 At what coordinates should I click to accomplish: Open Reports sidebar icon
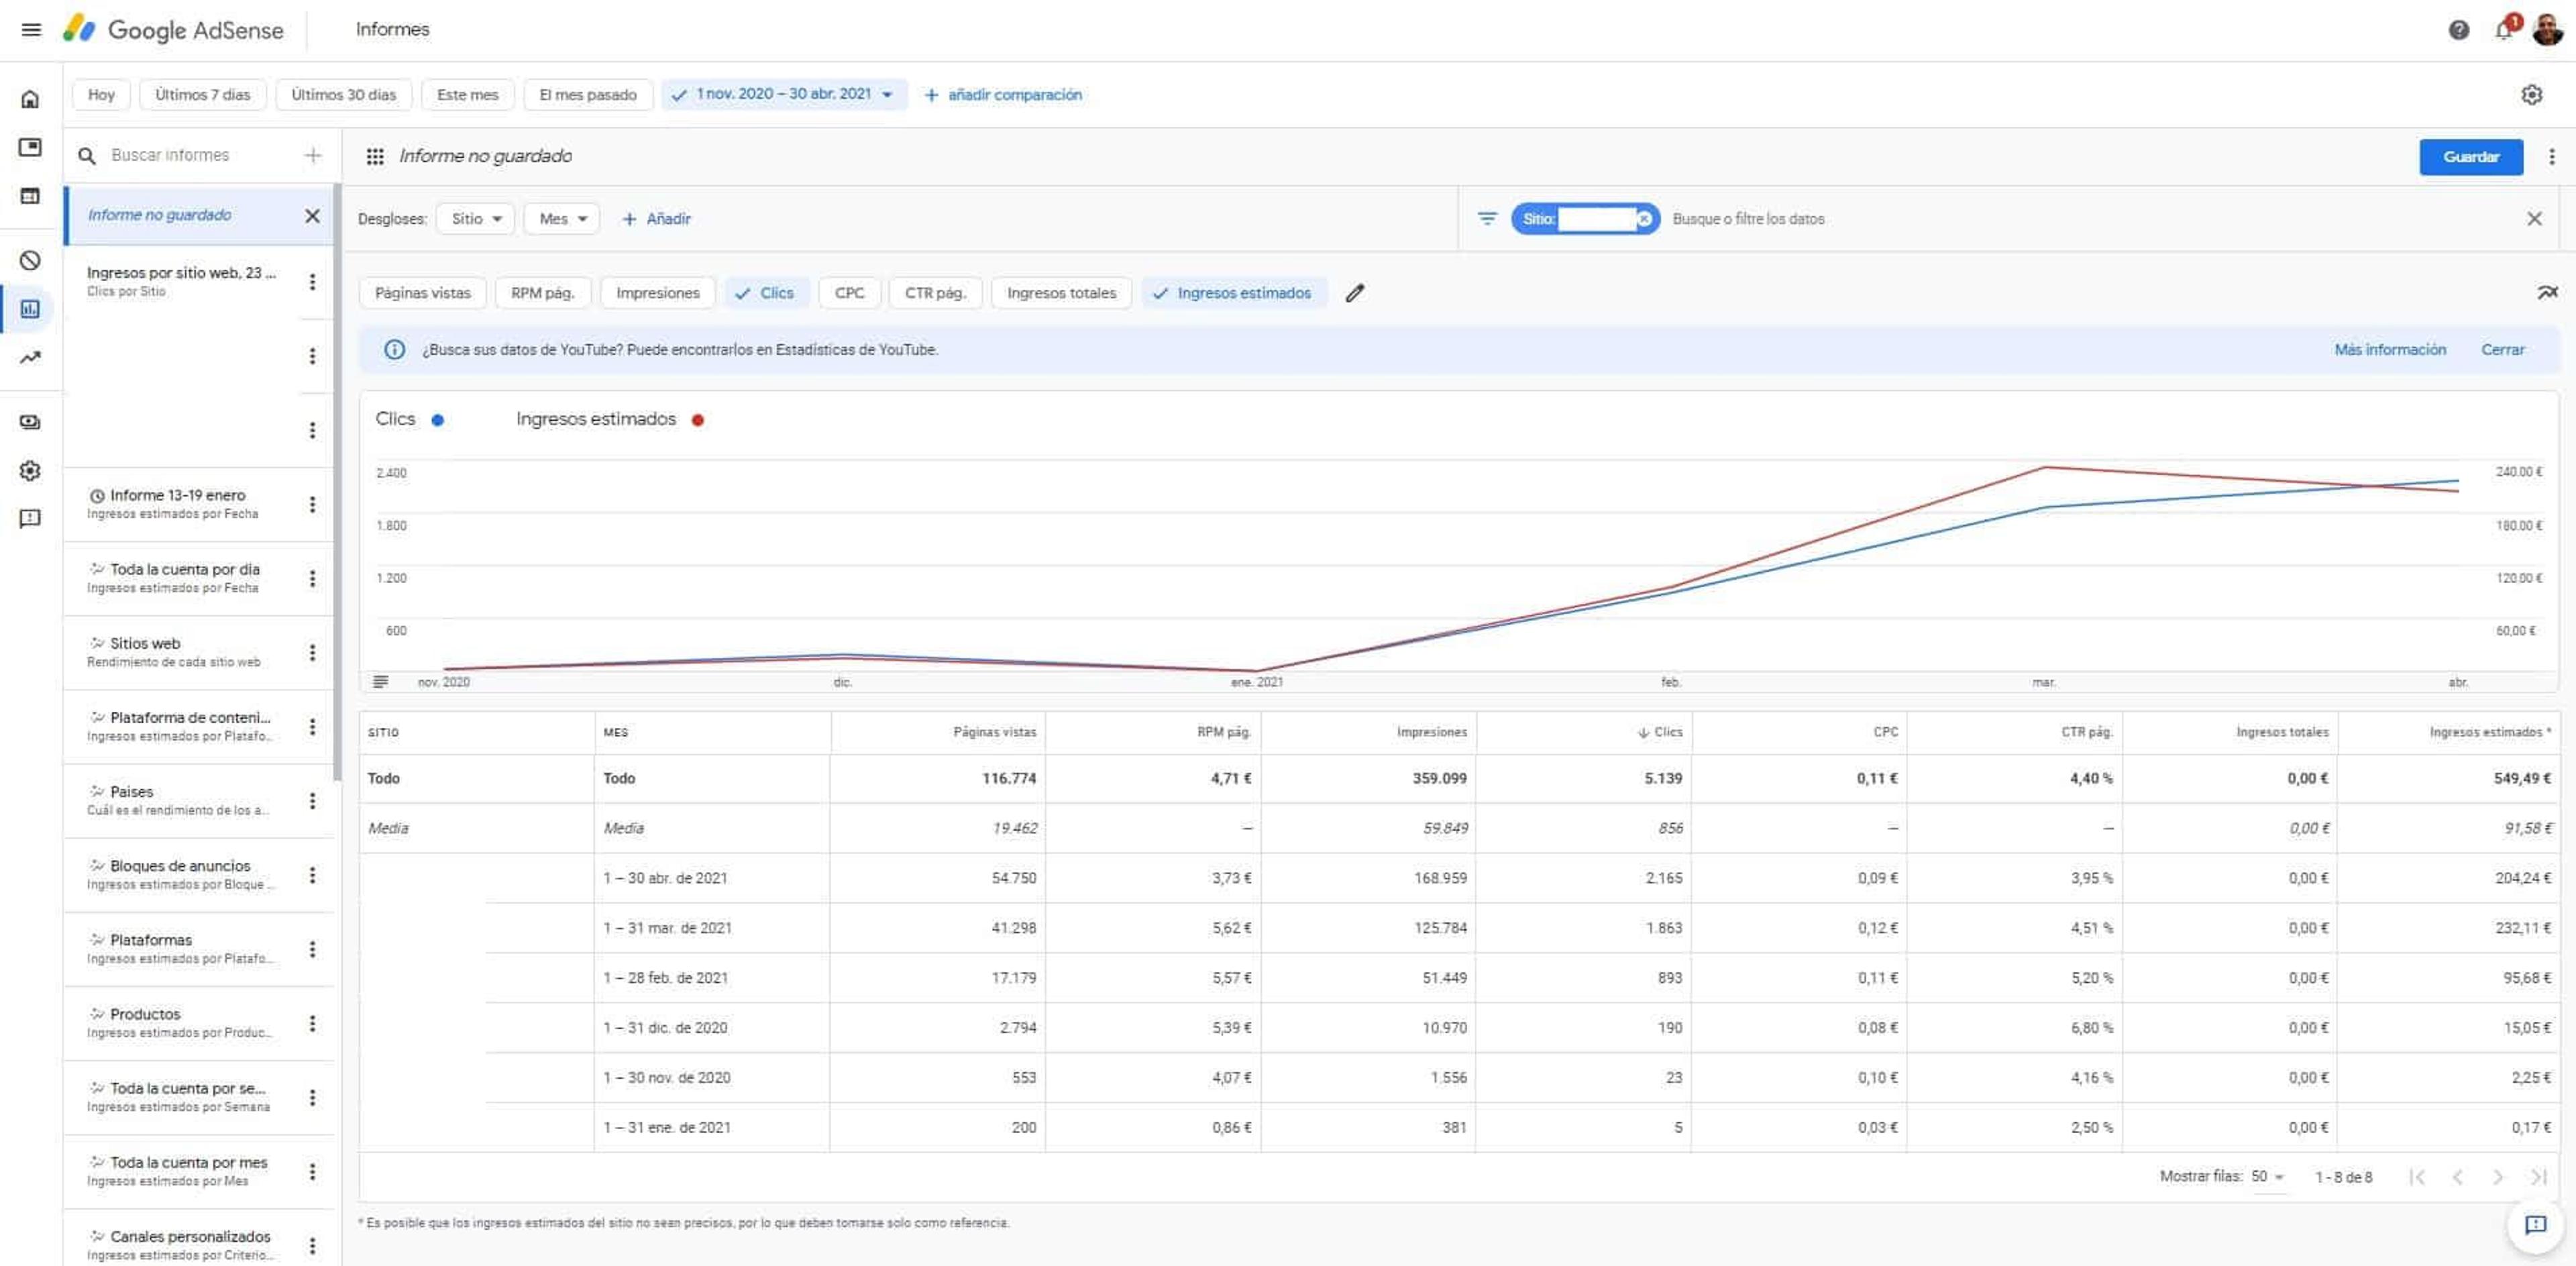(x=30, y=309)
